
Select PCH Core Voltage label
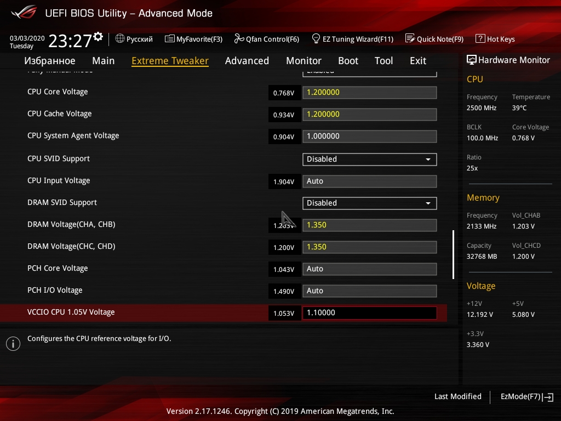58,269
